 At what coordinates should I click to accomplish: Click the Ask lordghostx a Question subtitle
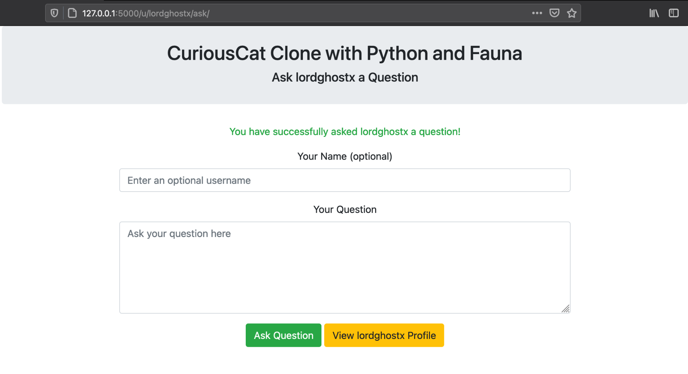point(345,77)
